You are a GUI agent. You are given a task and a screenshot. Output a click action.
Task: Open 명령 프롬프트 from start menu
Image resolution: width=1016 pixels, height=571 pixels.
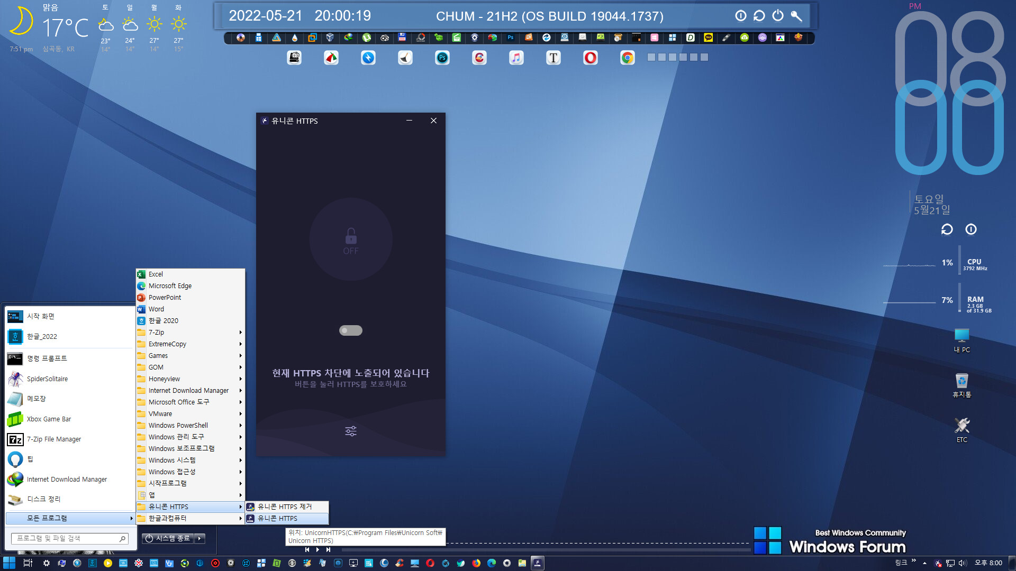70,358
